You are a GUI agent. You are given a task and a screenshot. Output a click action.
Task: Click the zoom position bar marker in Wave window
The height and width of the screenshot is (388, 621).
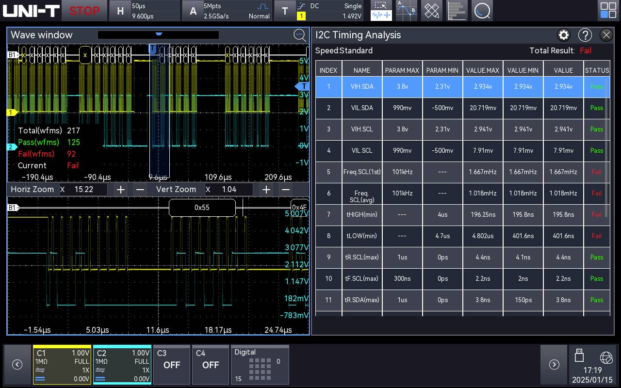159,34
